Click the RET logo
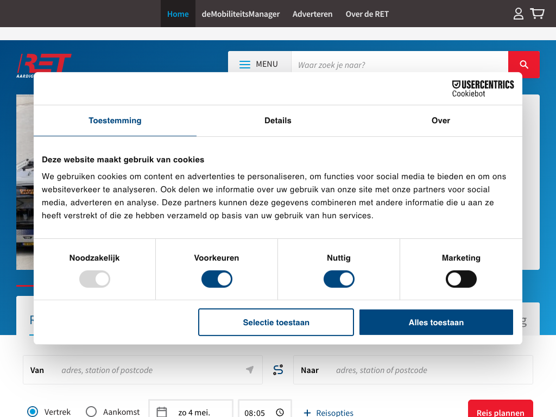Screen dimensions: 556x417 click(44, 64)
